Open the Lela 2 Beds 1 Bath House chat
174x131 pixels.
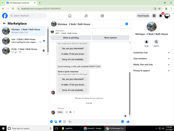[x=24, y=41]
